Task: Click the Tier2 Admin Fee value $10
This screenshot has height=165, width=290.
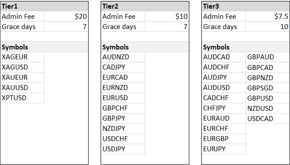Action: tap(167, 16)
